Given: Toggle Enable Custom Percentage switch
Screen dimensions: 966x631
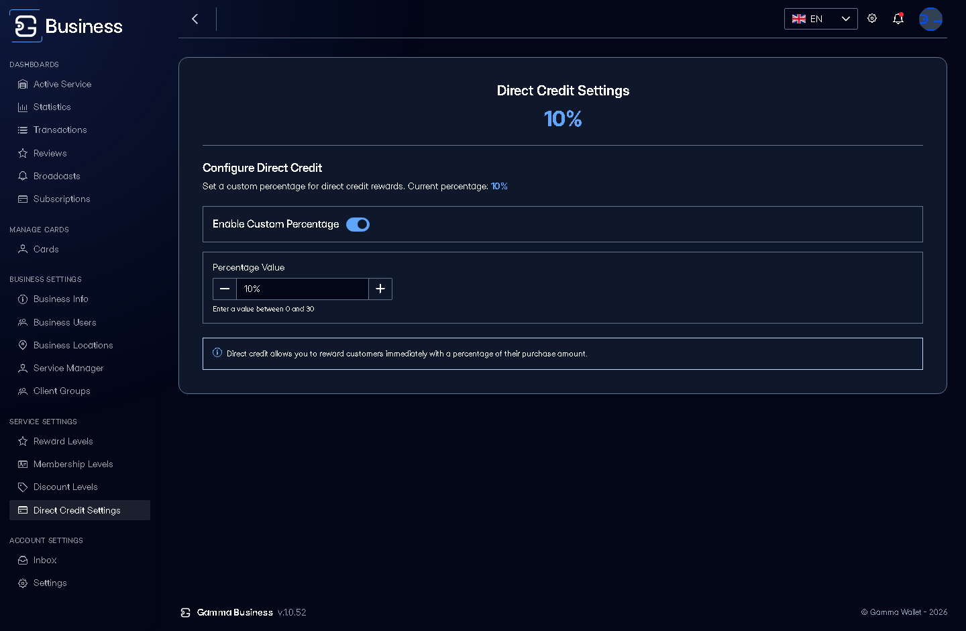Looking at the screenshot, I should [x=358, y=224].
